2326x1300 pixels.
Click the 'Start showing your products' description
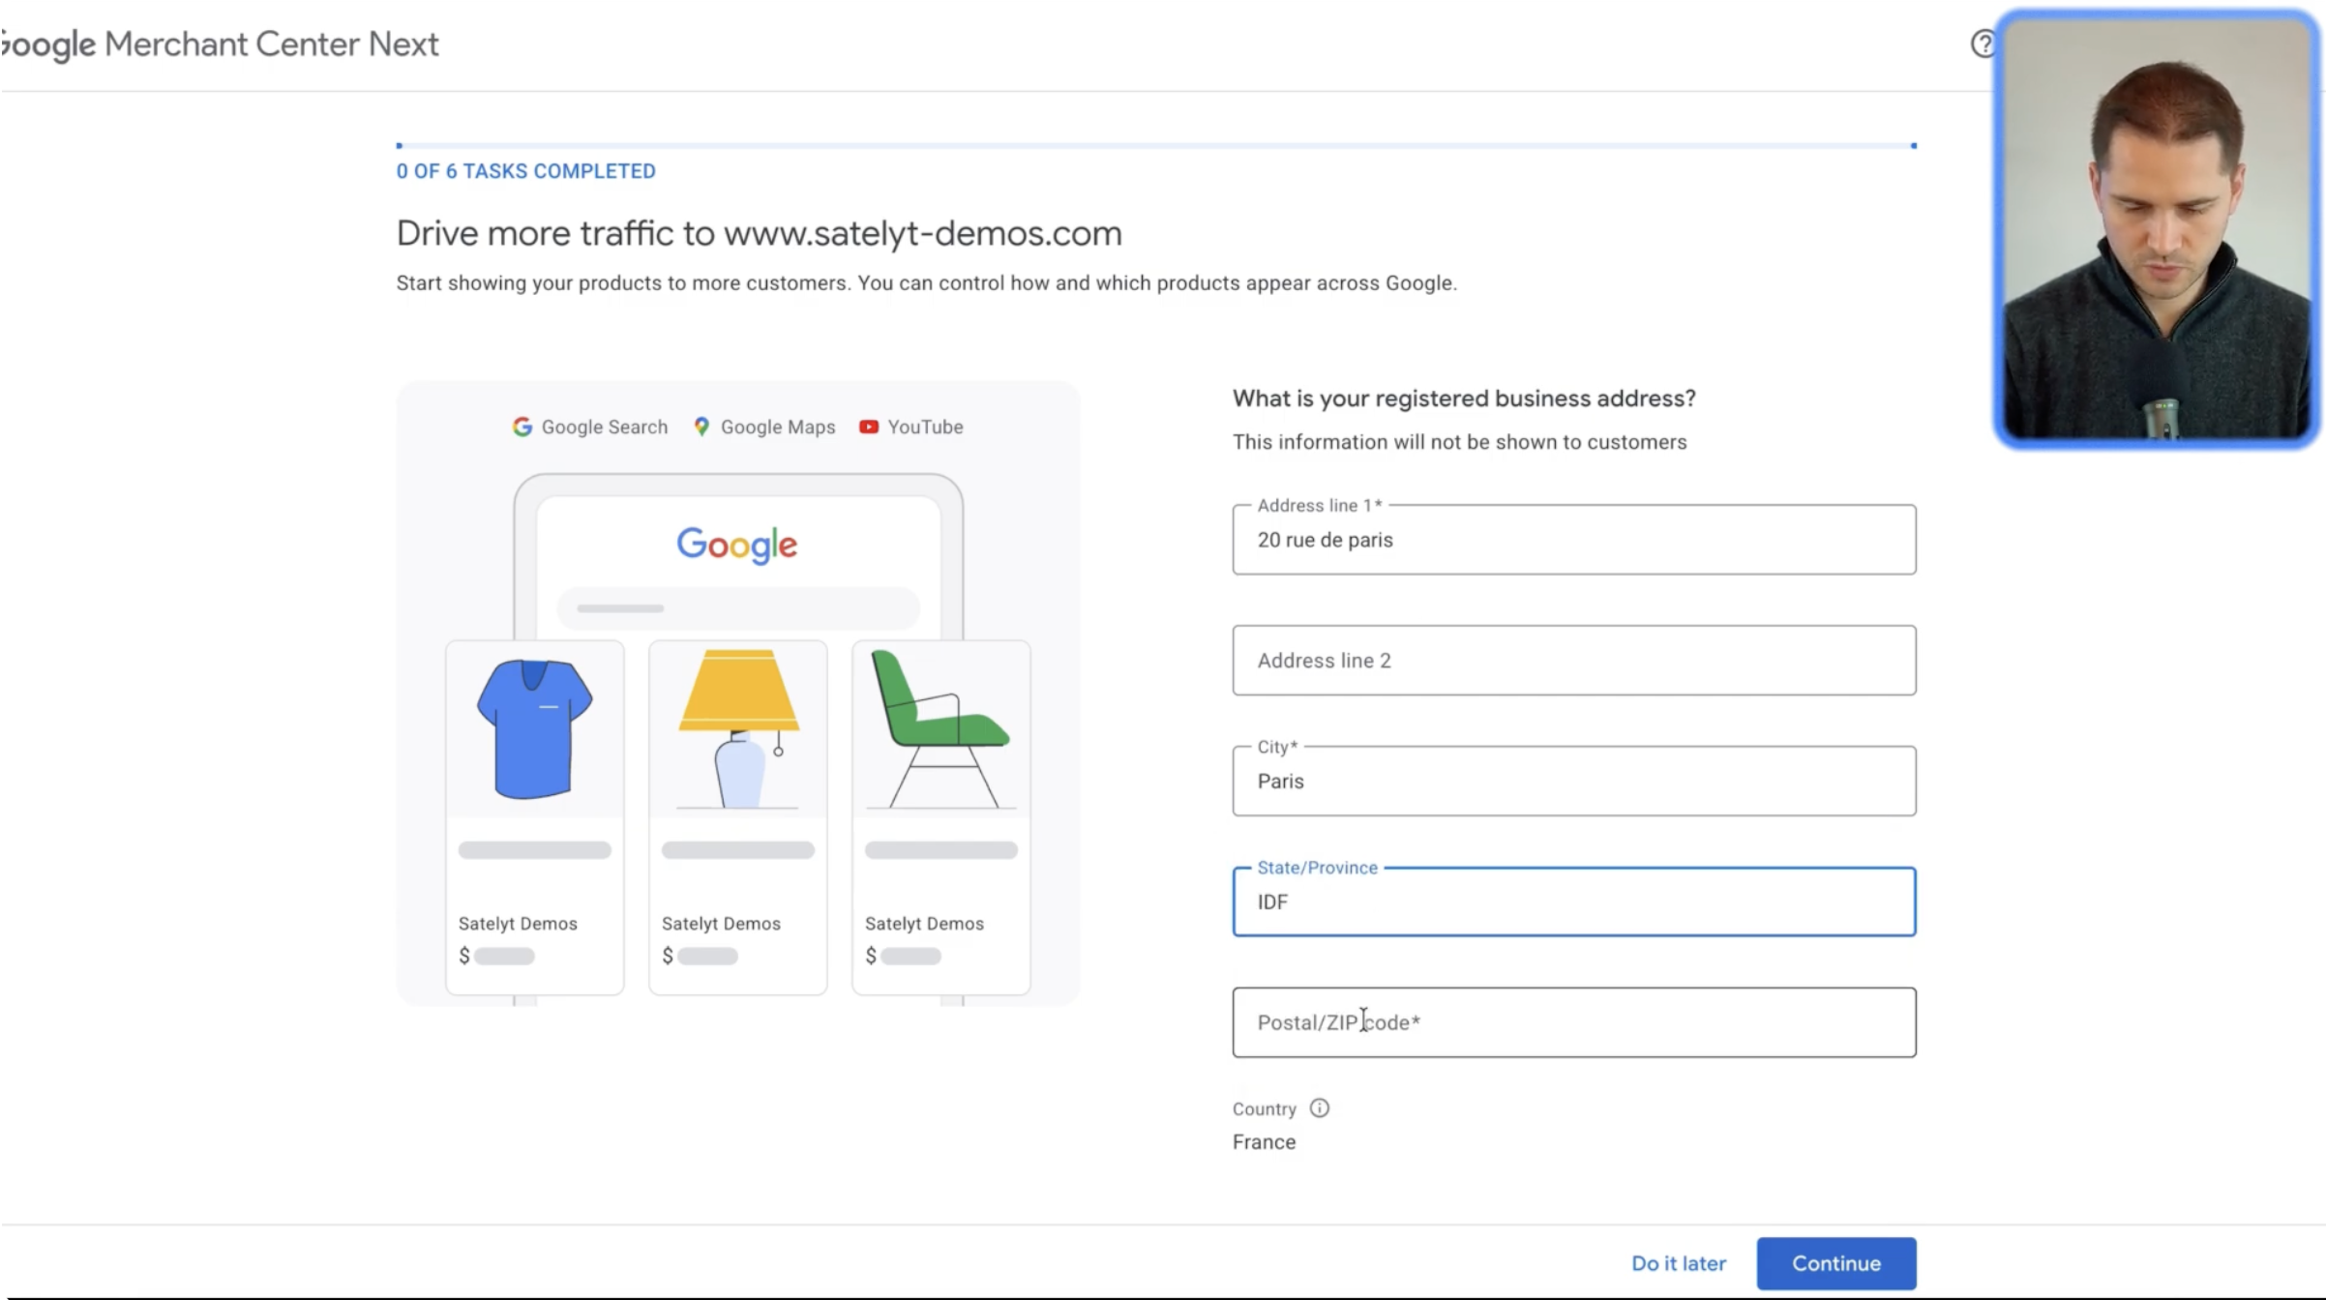click(x=926, y=283)
